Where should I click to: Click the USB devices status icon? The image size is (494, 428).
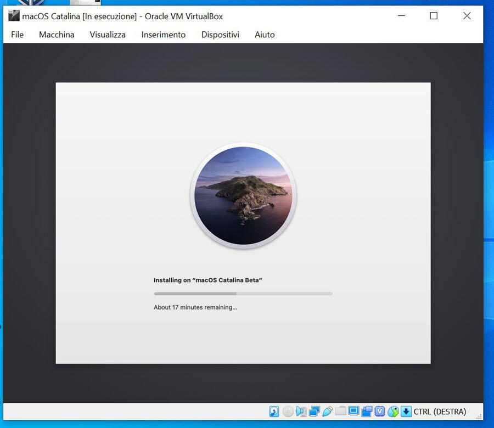[x=328, y=412]
